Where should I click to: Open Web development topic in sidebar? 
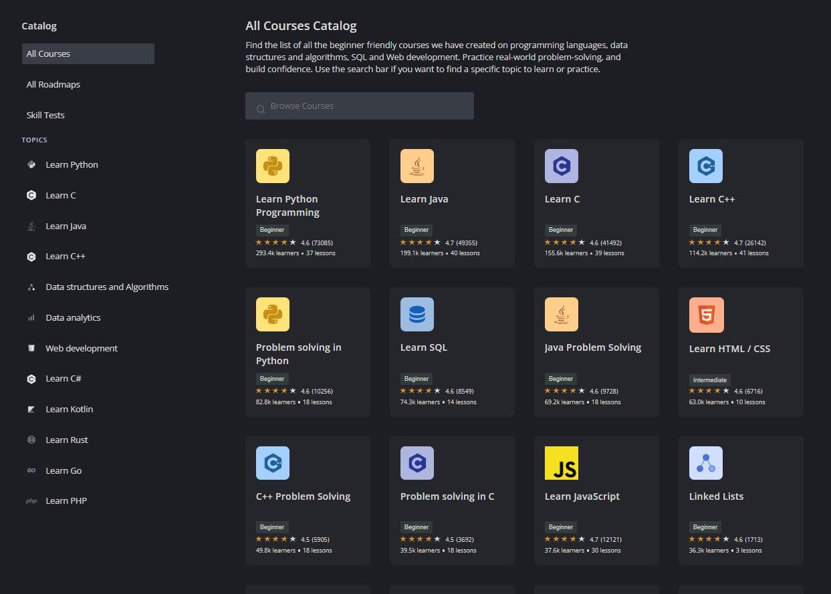(x=81, y=349)
